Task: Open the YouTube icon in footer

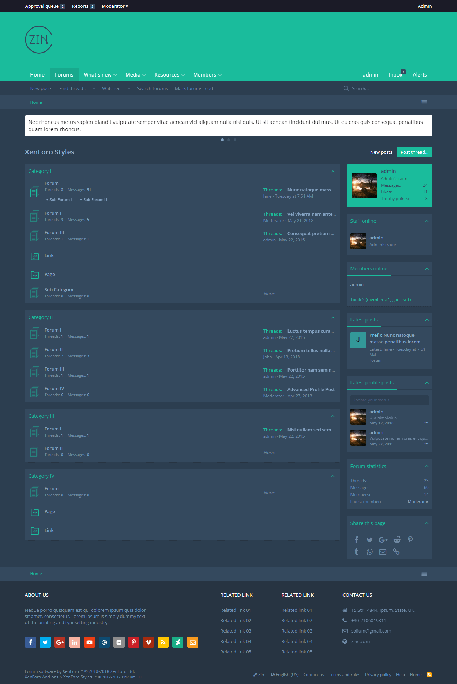Action: tap(89, 642)
